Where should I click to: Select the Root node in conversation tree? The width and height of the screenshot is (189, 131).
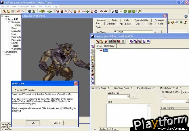click(x=106, y=50)
